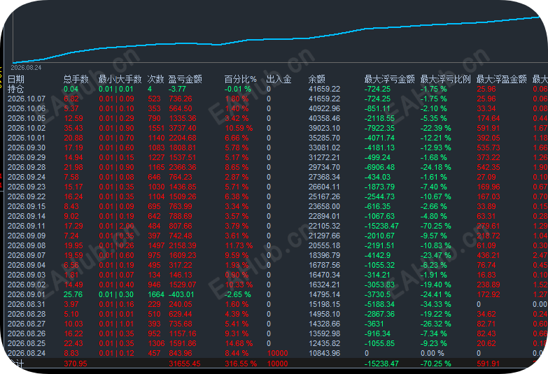The image size is (548, 374).
Task: Click total lots 370.95 in summary row
Action: pos(76,364)
